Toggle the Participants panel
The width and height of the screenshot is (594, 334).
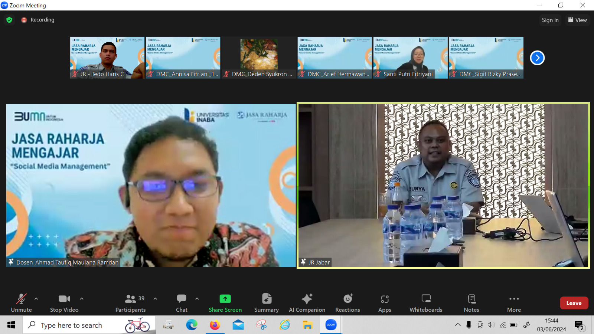click(x=131, y=303)
